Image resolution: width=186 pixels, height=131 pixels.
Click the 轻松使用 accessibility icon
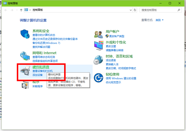pyautogui.click(x=99, y=78)
